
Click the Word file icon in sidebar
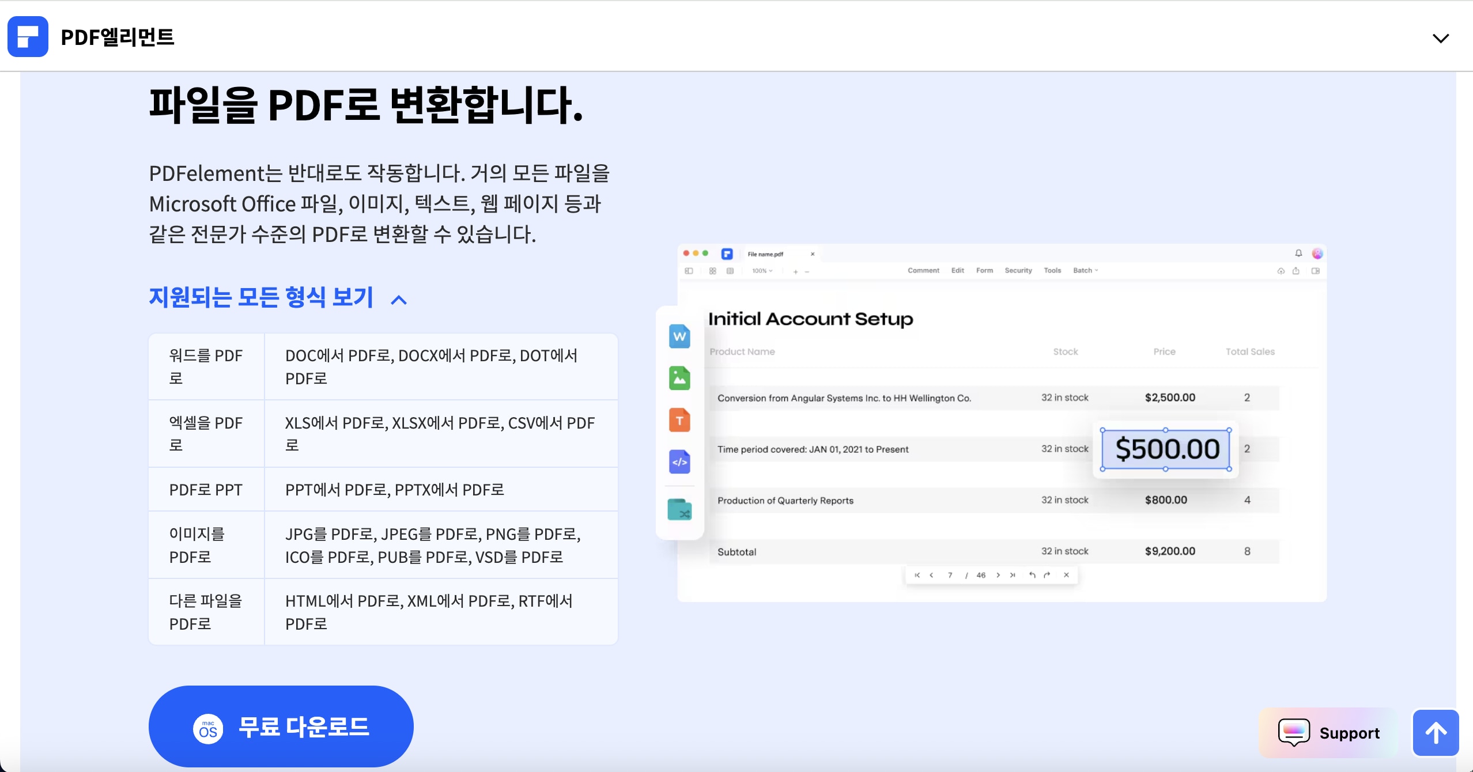pos(679,336)
